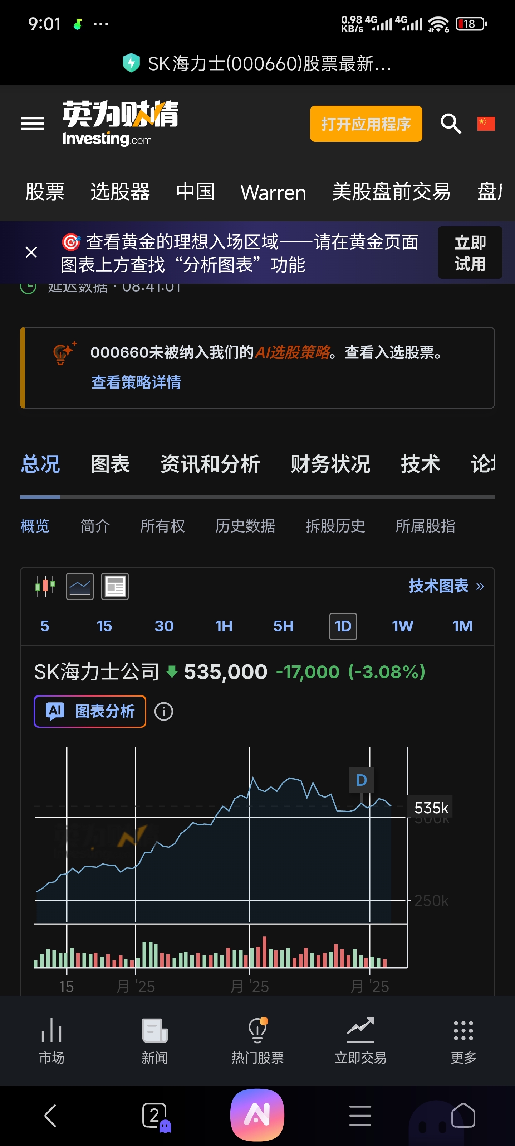Switch to the 总况 tab

(x=40, y=464)
